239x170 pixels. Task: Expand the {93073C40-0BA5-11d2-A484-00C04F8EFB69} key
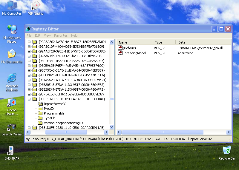pos(29,70)
